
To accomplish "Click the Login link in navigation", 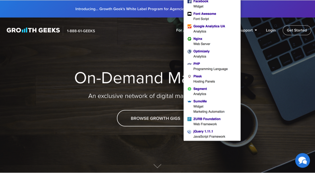I will [x=271, y=30].
